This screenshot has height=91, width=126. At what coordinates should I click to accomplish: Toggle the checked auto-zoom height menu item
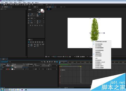(102, 42)
